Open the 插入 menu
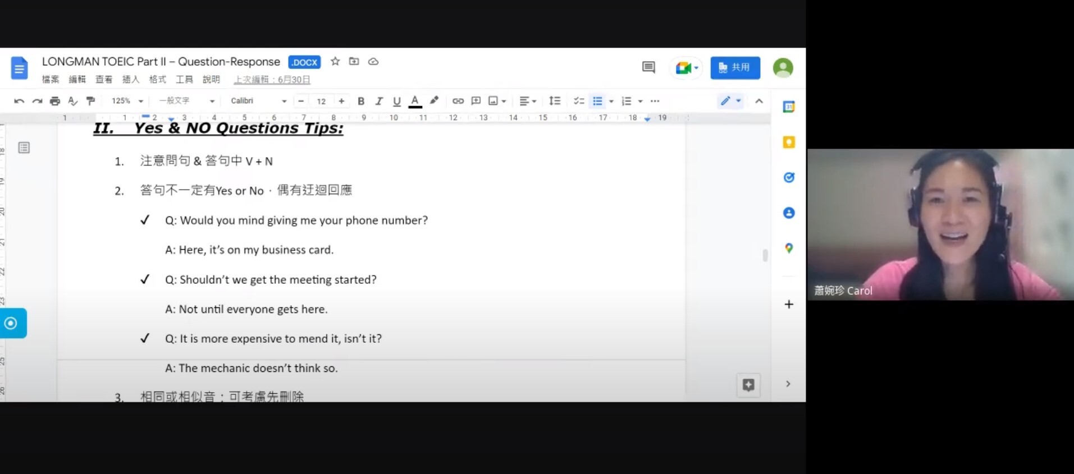1074x474 pixels. pos(131,79)
